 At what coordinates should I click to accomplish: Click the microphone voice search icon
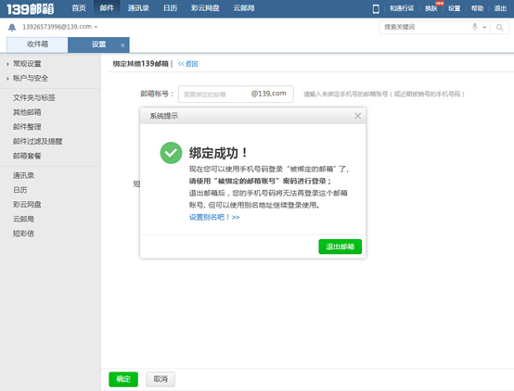click(x=474, y=27)
